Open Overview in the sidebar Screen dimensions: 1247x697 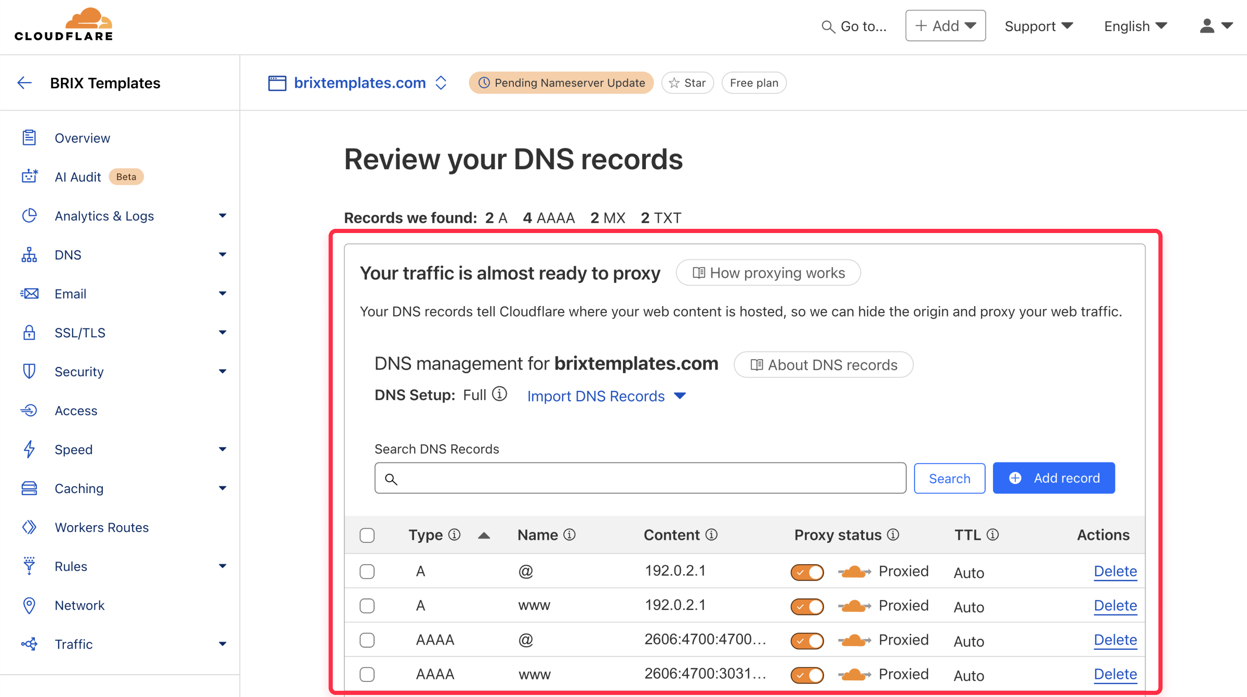82,138
